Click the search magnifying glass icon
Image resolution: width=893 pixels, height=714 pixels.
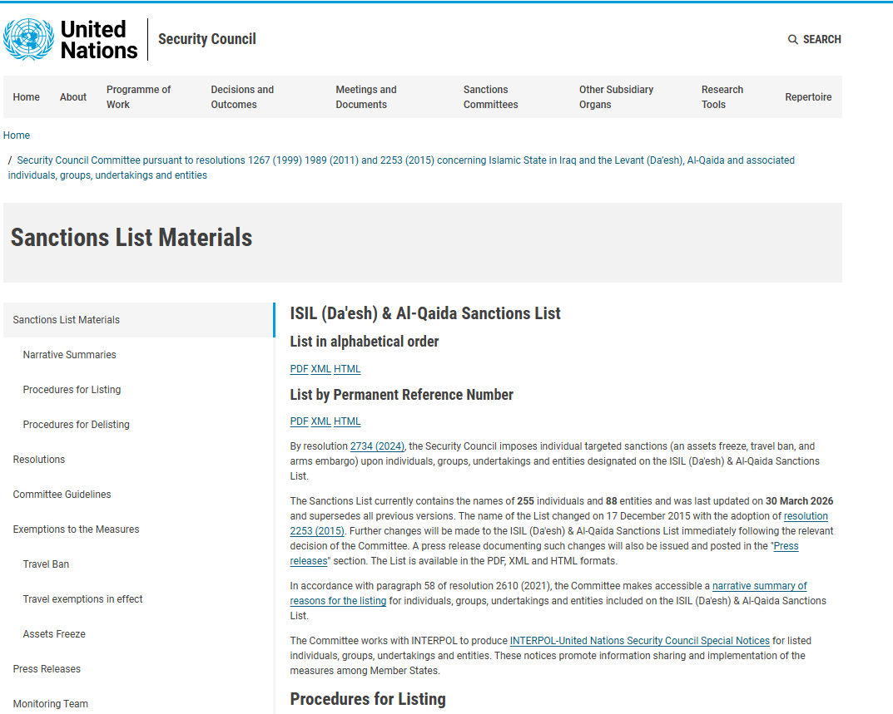coord(793,40)
